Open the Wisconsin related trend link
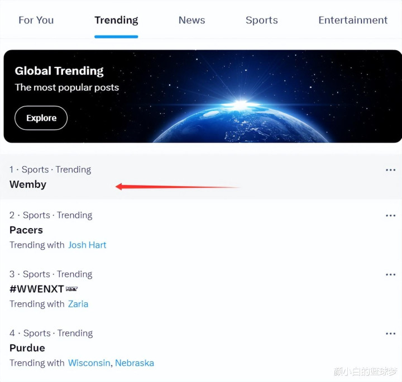The image size is (402, 382). click(89, 363)
